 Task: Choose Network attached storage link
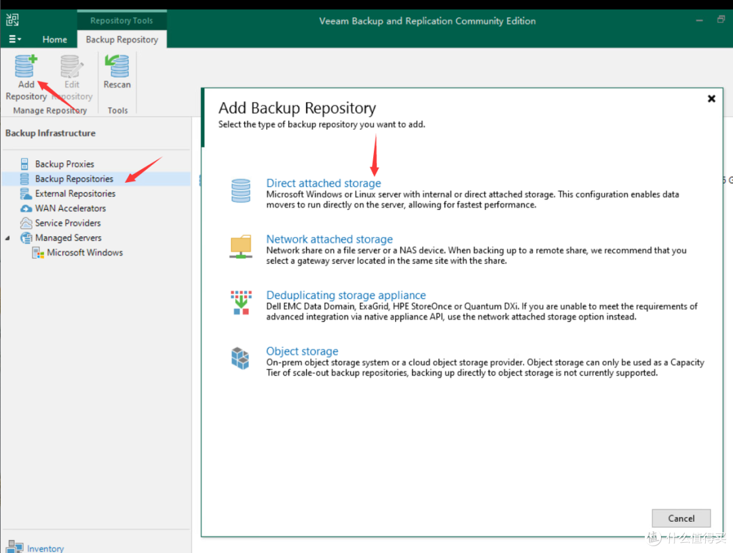330,239
